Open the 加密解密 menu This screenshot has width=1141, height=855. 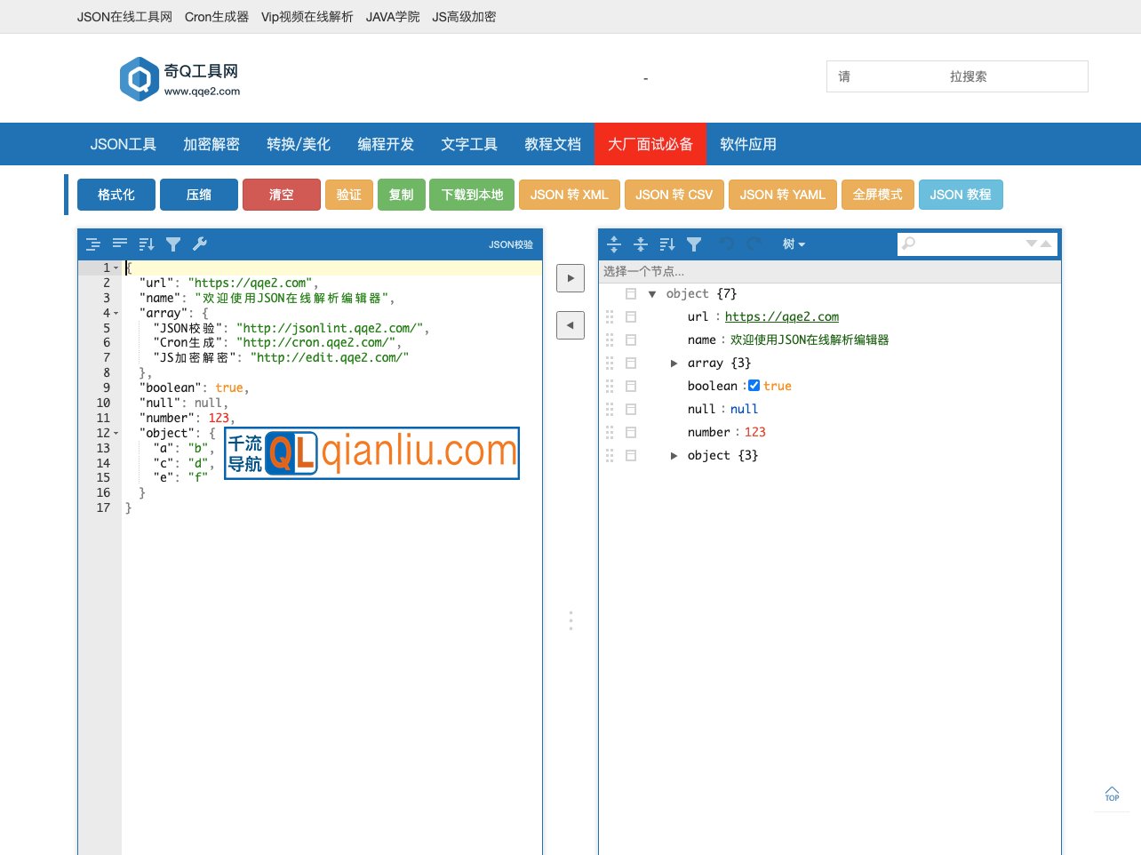point(211,144)
